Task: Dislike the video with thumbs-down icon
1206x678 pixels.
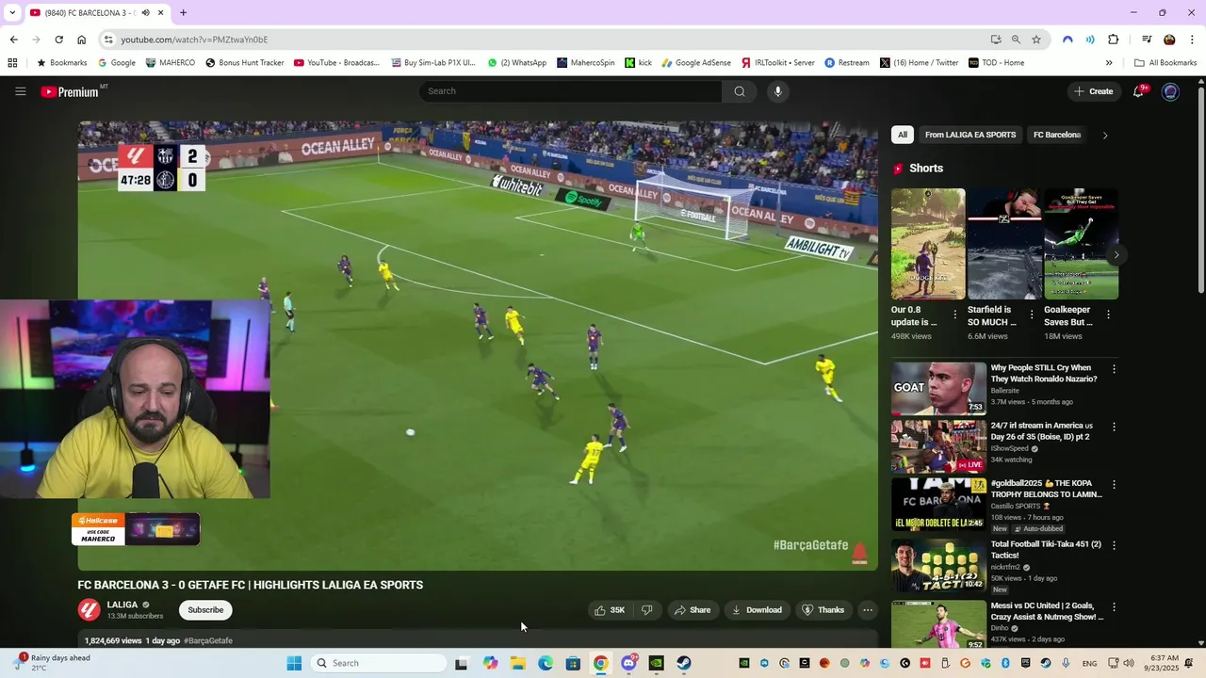Action: pos(647,610)
